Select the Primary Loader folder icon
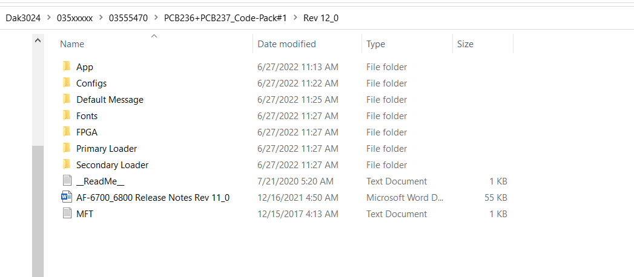The height and width of the screenshot is (277, 634). click(67, 148)
